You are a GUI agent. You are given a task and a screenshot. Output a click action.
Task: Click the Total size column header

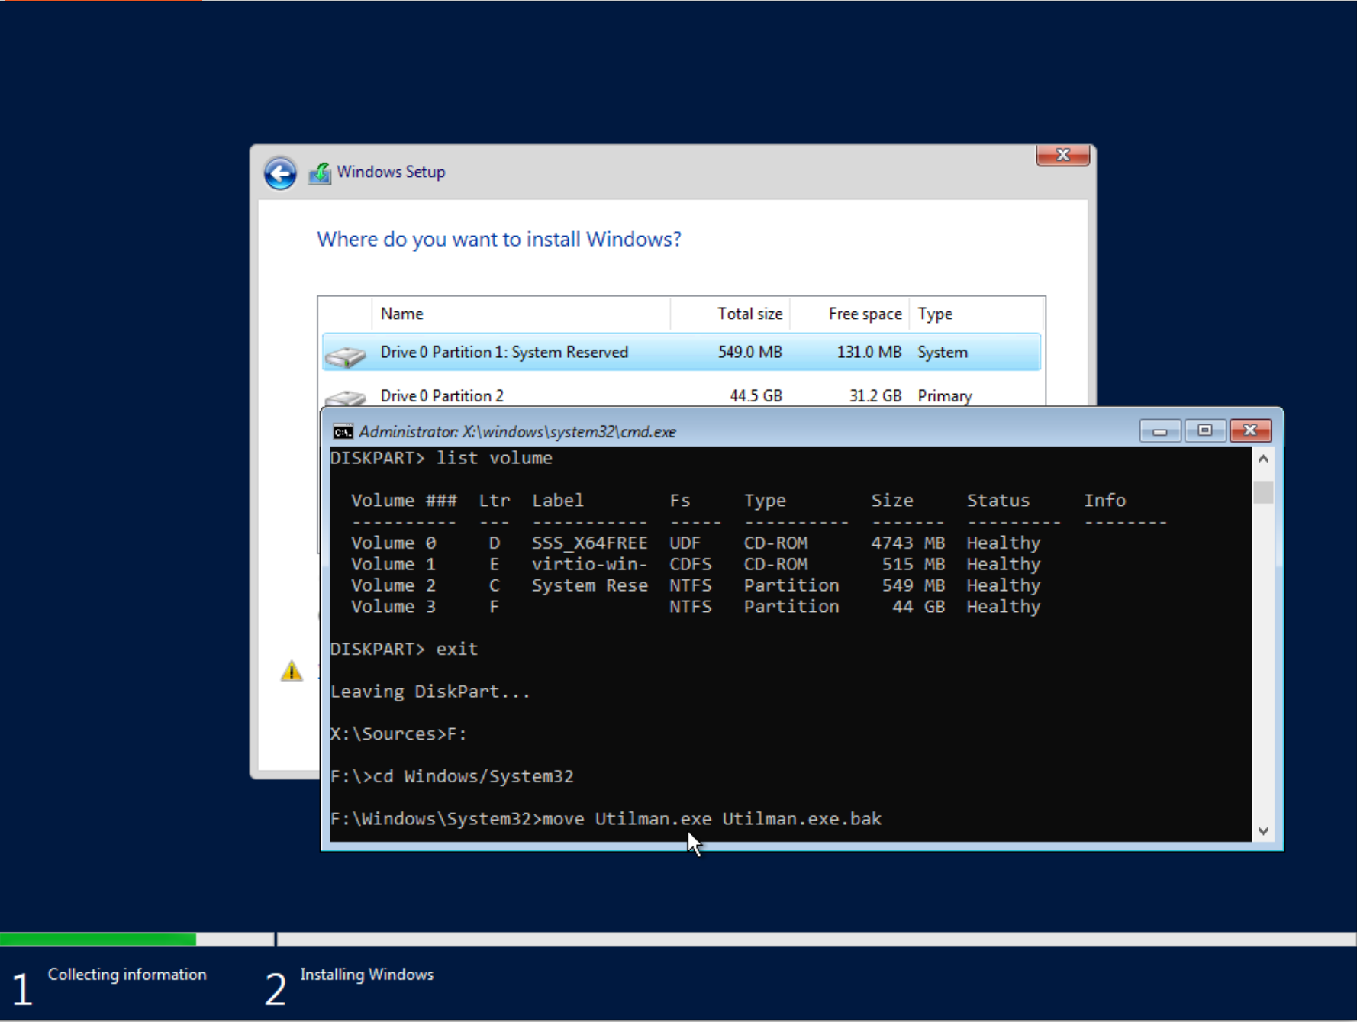(730, 314)
